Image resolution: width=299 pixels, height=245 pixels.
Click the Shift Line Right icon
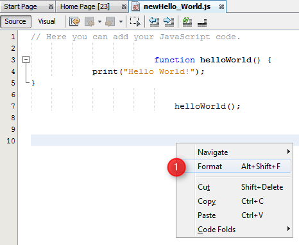pos(169,22)
